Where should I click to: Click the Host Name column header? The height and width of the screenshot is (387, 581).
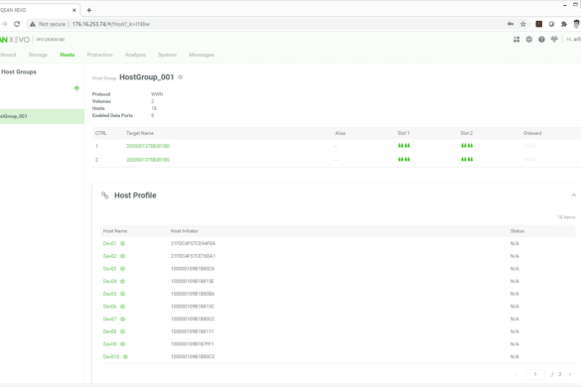[115, 231]
